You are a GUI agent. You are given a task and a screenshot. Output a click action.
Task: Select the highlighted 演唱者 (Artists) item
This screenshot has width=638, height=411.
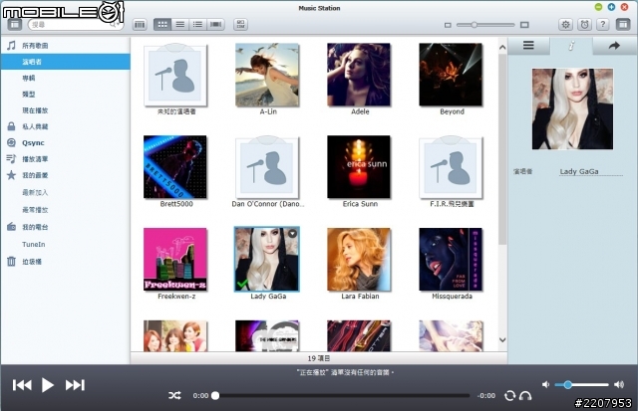pyautogui.click(x=65, y=62)
